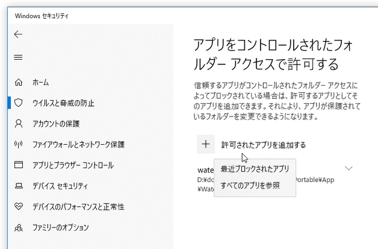
Task: Click the Portable¥App path text
Action: [x=315, y=180]
